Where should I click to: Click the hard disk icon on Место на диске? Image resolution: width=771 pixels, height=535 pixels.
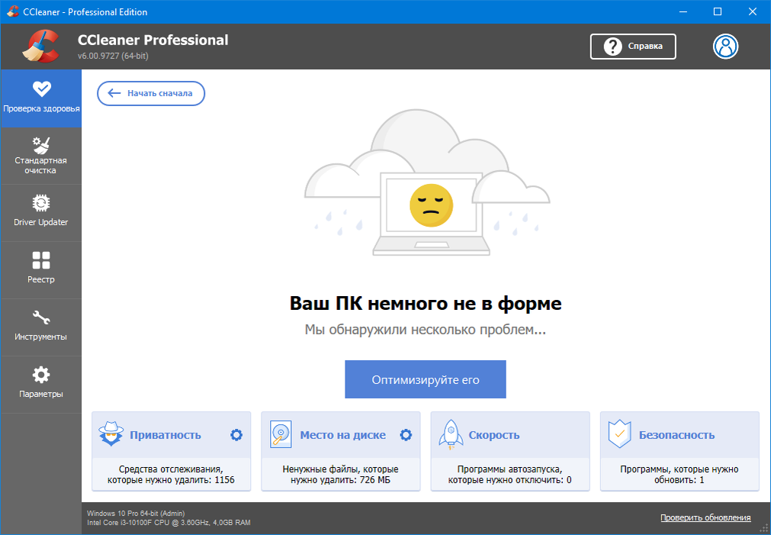click(281, 433)
